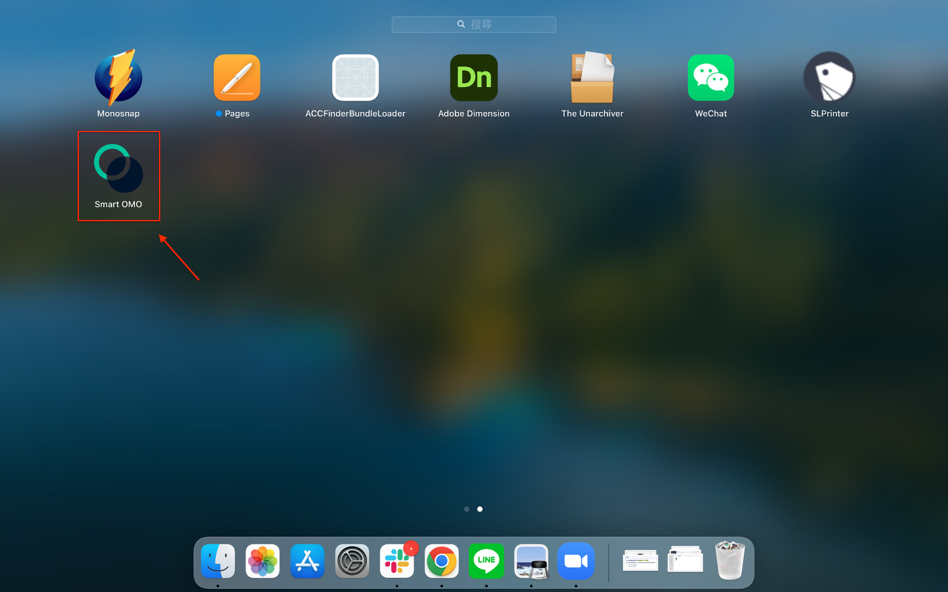Switch to the first Launchpad page dot
Image resolution: width=948 pixels, height=592 pixels.
point(467,509)
